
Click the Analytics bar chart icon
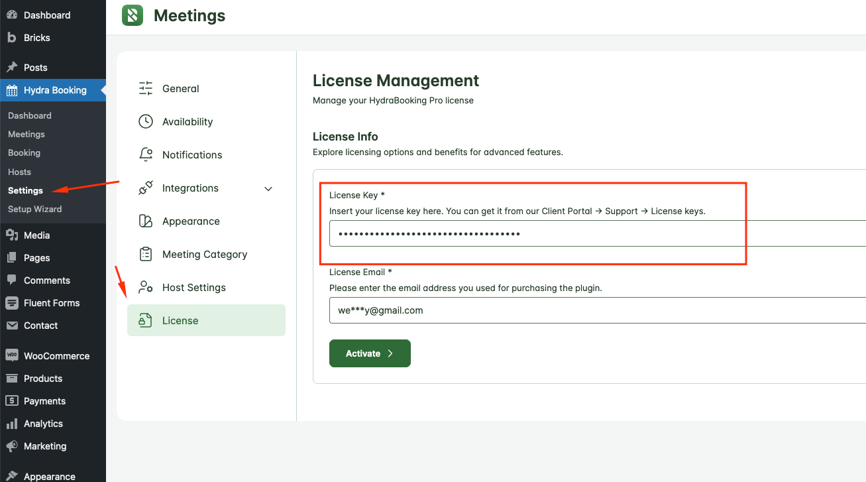point(12,424)
